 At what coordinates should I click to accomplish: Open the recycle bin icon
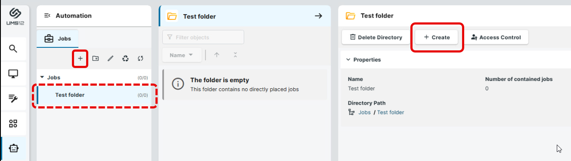click(x=125, y=59)
